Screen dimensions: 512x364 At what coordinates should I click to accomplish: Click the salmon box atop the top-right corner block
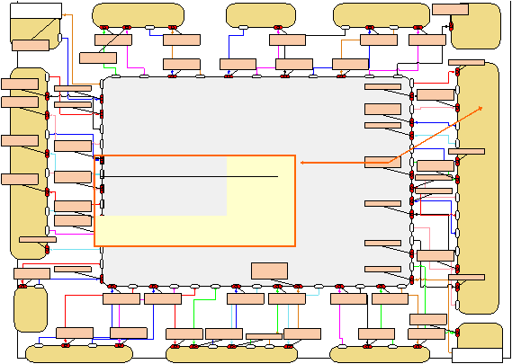450,9
